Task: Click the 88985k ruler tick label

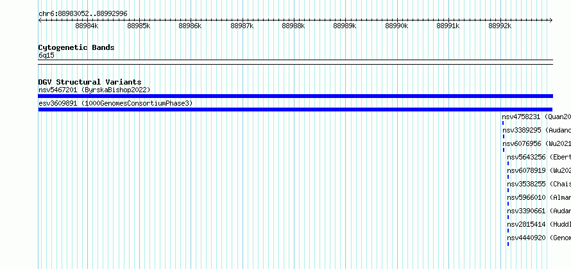Action: (x=139, y=26)
